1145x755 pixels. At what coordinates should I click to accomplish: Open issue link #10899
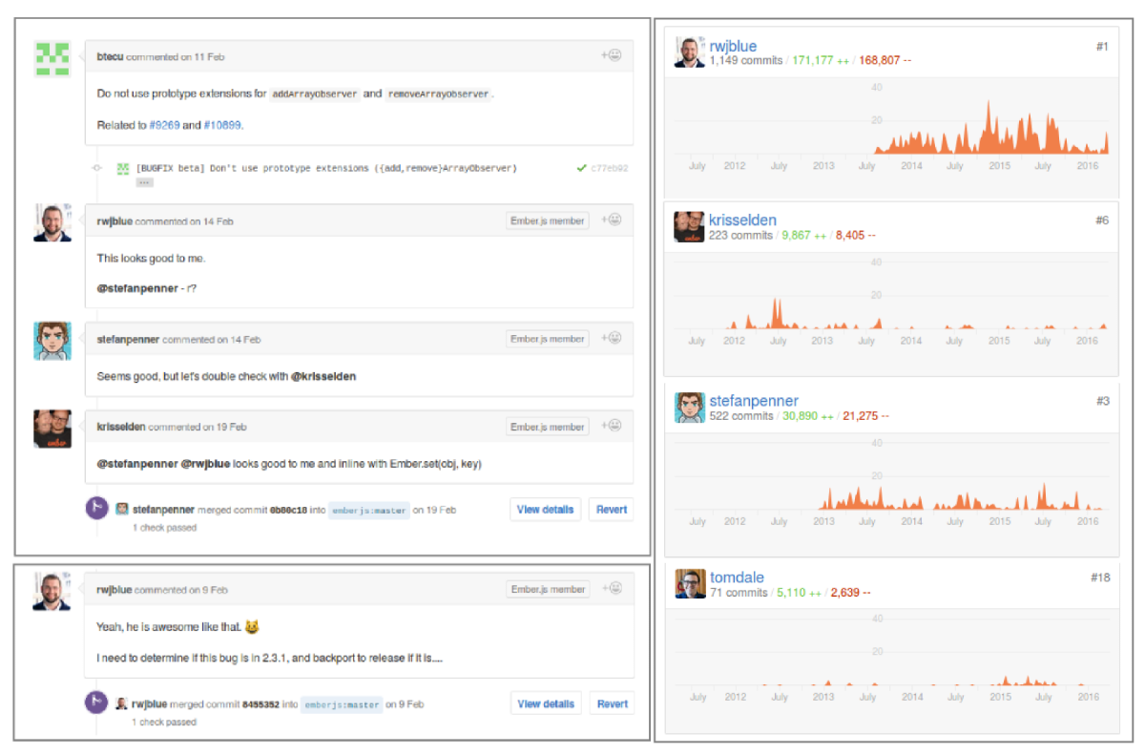click(x=223, y=125)
